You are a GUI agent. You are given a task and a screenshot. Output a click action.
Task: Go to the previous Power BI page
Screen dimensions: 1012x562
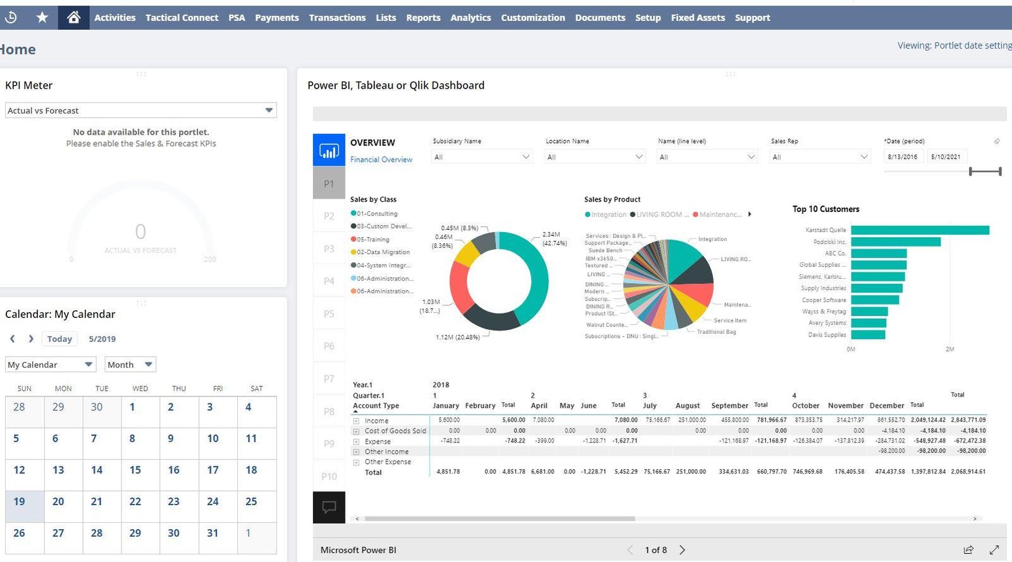630,550
